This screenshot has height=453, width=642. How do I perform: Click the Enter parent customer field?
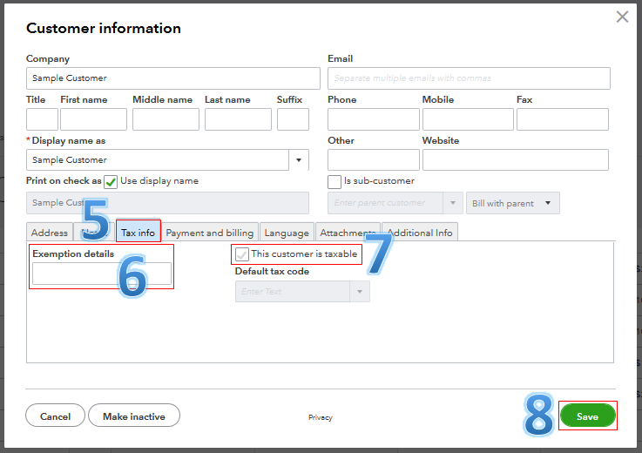[385, 203]
